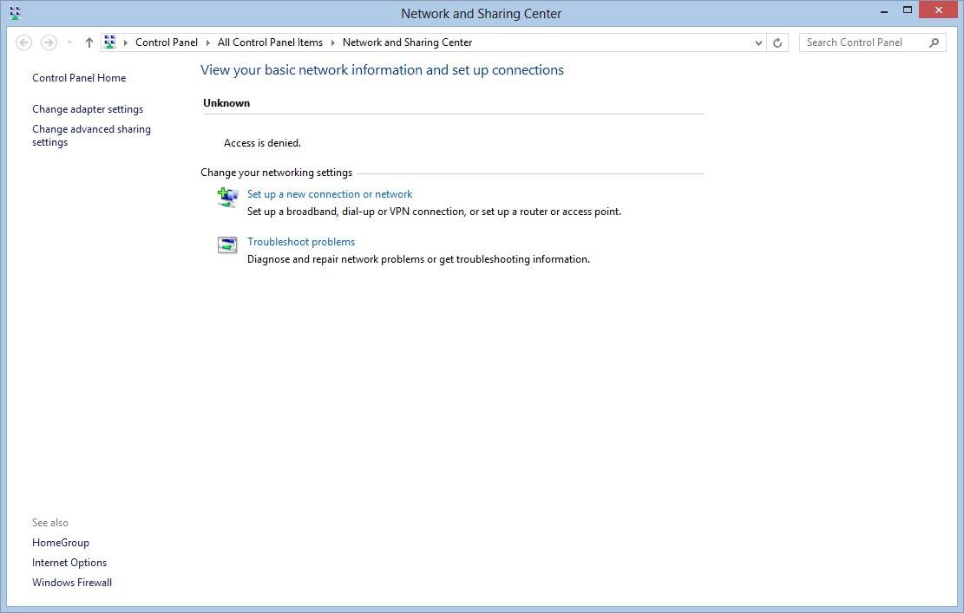
Task: Open Change adapter settings
Action: pos(88,109)
